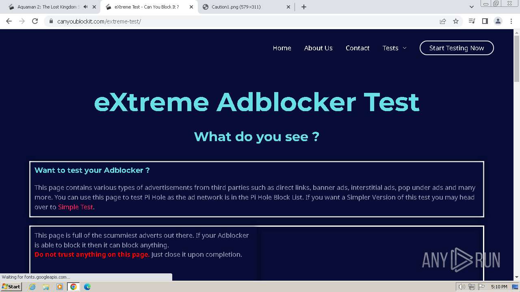
Task: Click the 'Want to test your Adblocker ?' heading
Action: pos(92,170)
